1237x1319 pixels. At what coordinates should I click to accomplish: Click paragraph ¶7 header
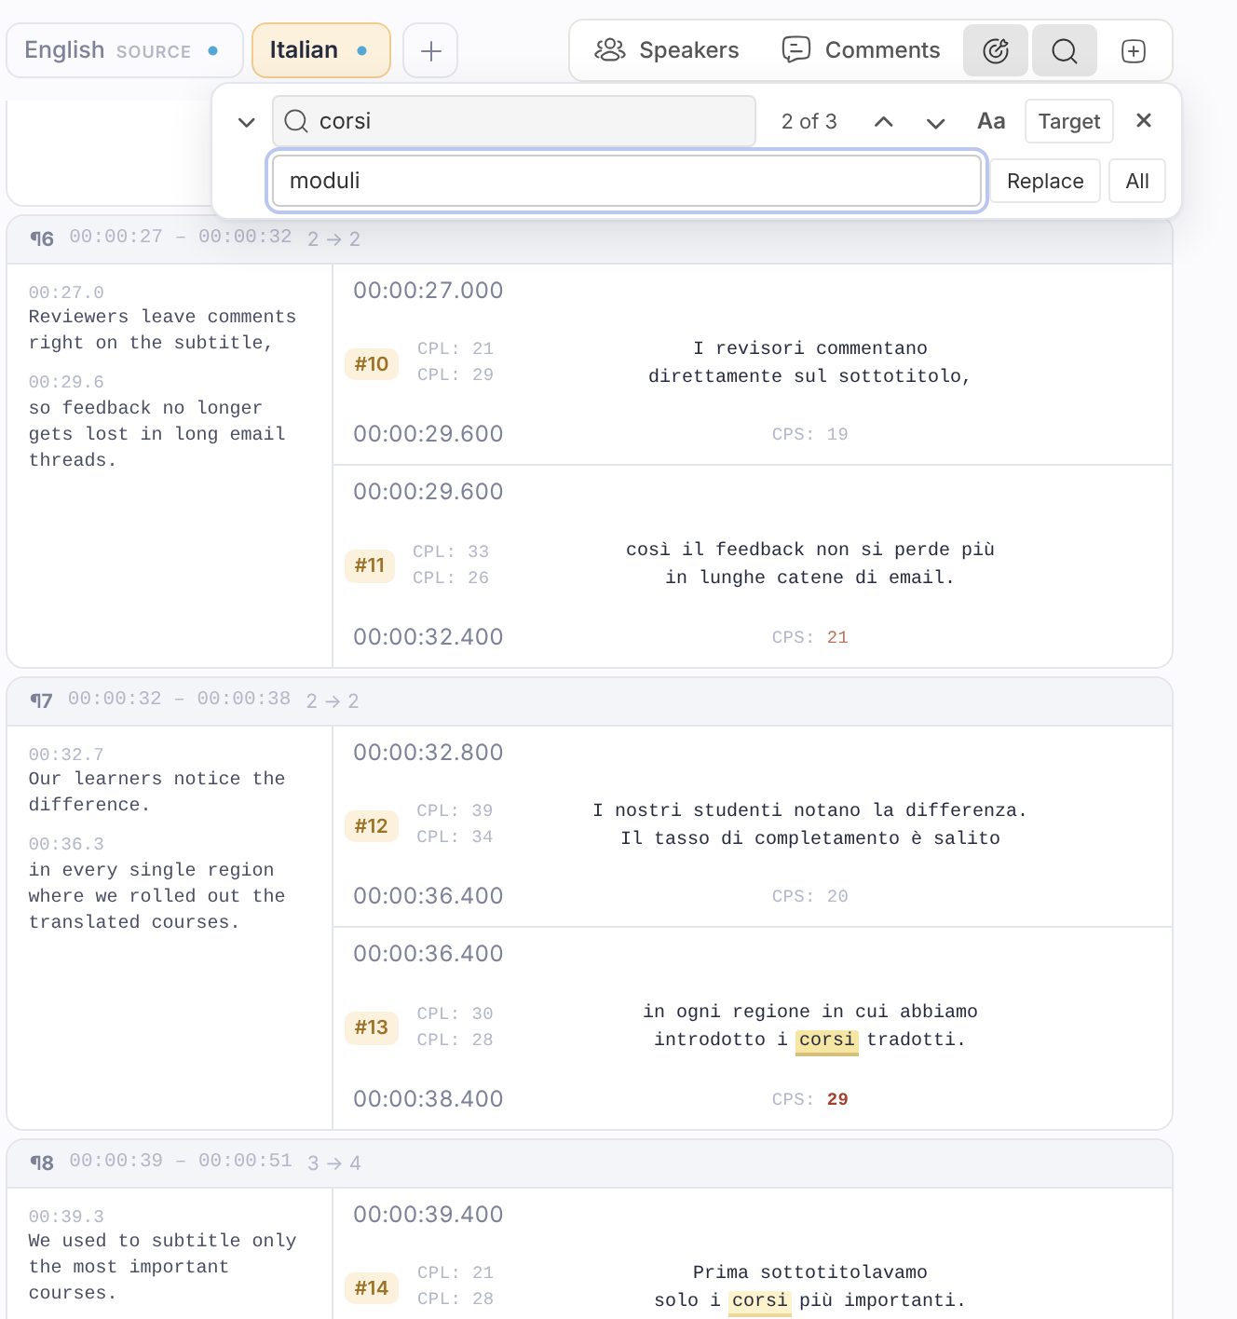click(x=590, y=701)
